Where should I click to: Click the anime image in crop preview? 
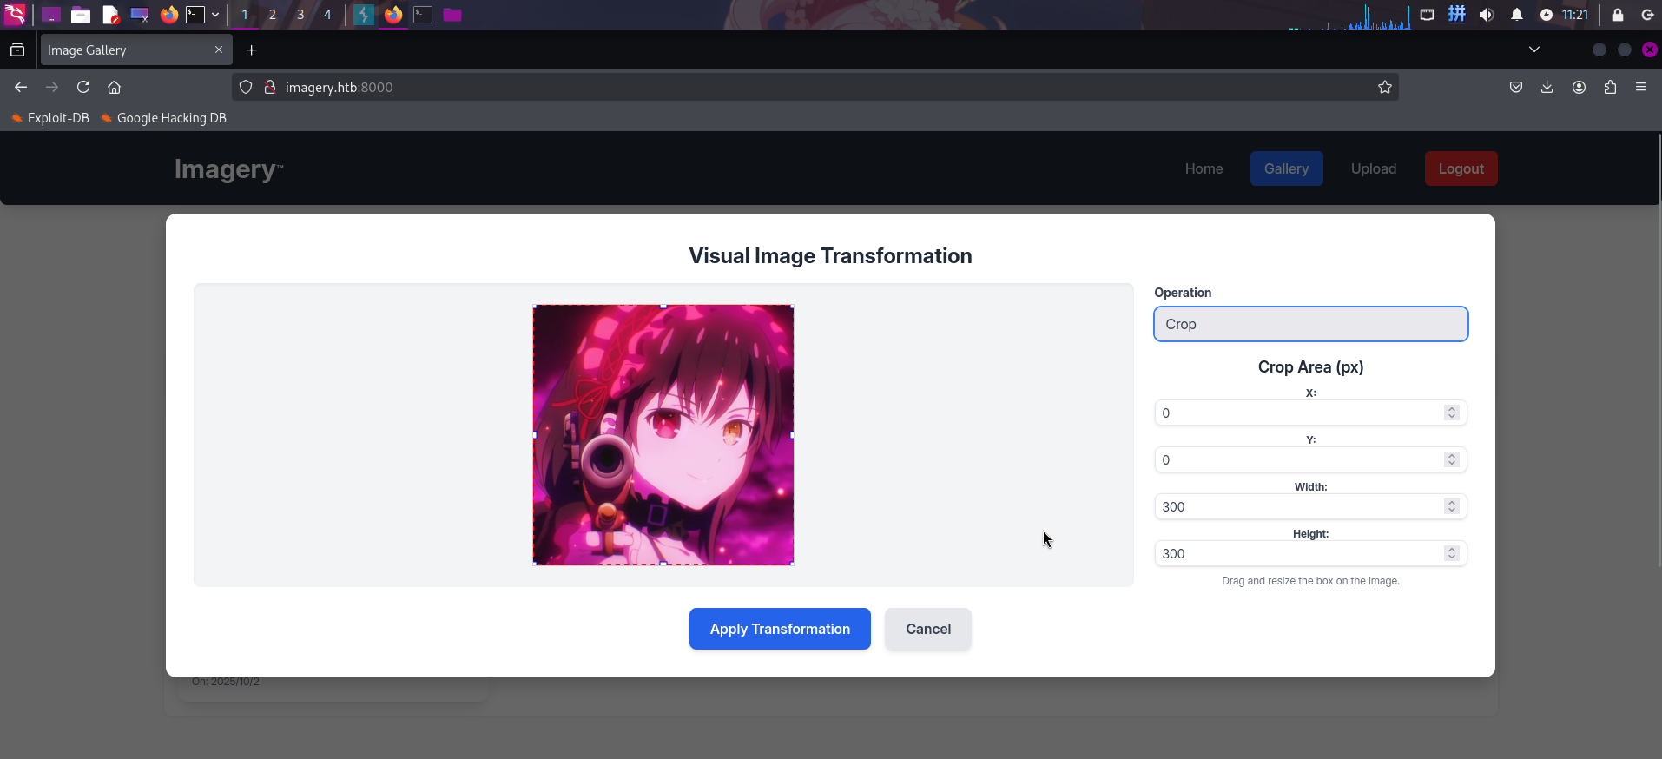coord(663,435)
